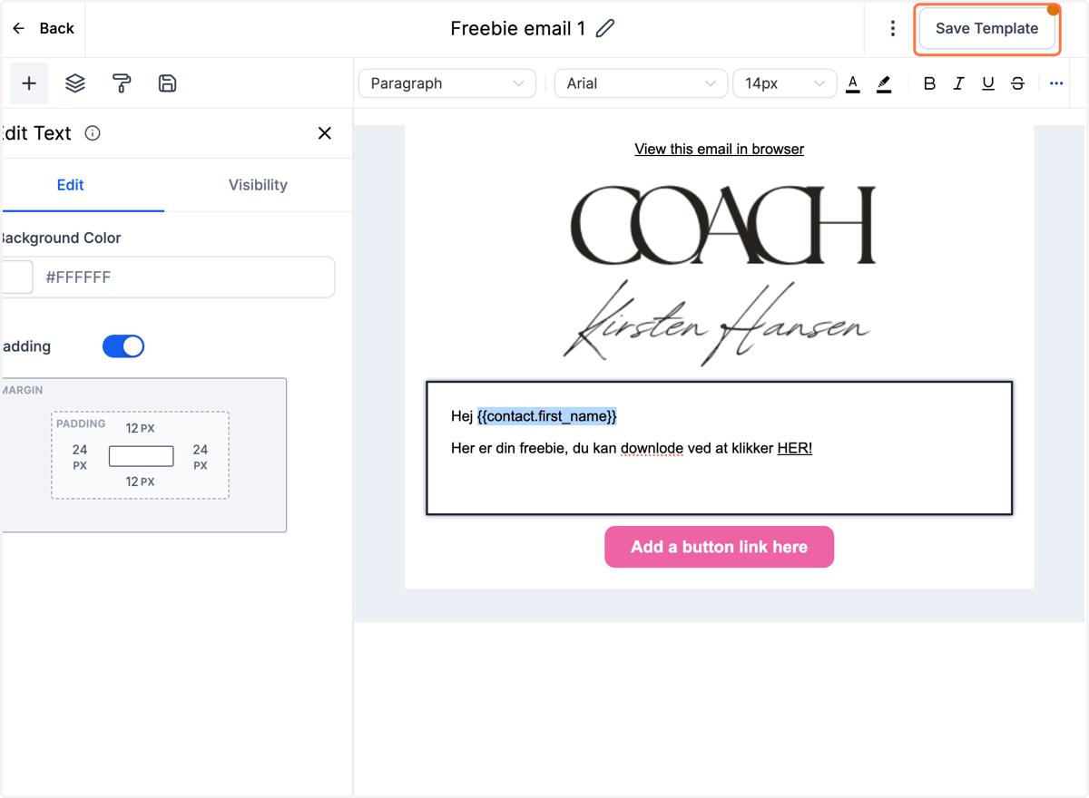The image size is (1089, 798).
Task: Open the background color swatch
Action: [x=16, y=277]
